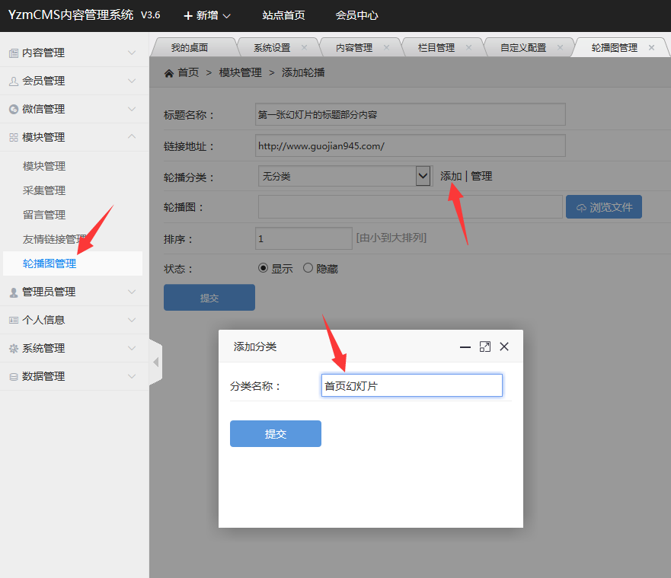Open 站点首页 from the top menu

(283, 14)
